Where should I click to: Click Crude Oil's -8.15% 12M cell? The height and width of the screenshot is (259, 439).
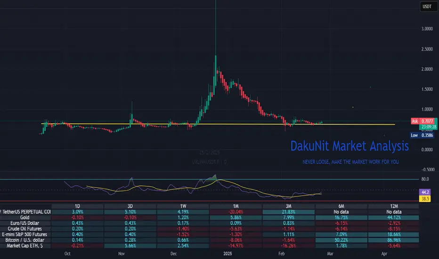point(394,229)
